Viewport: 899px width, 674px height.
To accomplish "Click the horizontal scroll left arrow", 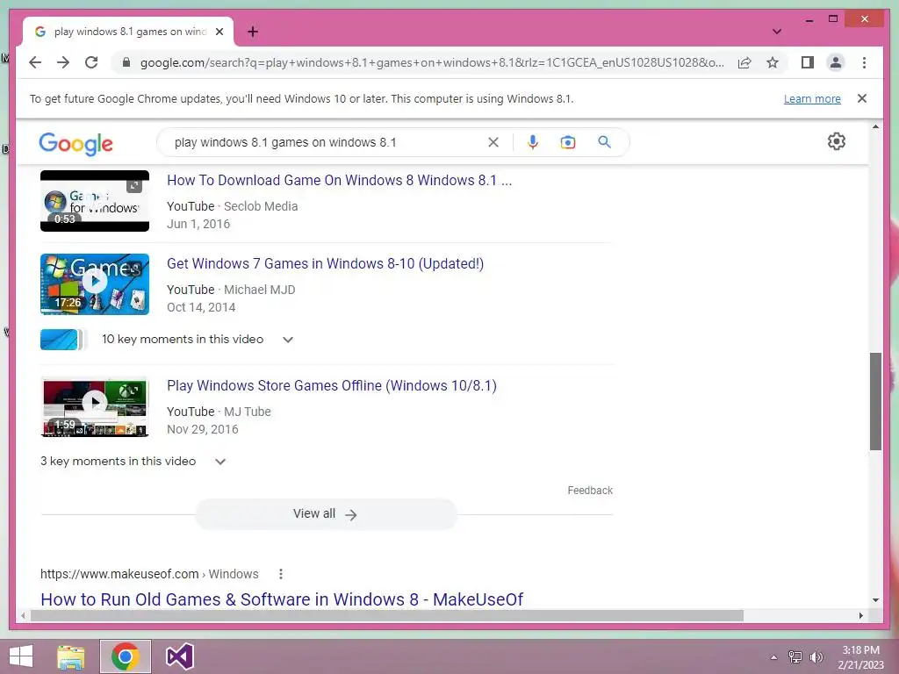I will click(x=23, y=615).
